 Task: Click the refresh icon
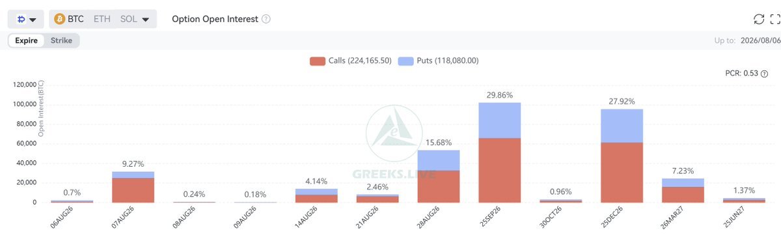[x=759, y=19]
